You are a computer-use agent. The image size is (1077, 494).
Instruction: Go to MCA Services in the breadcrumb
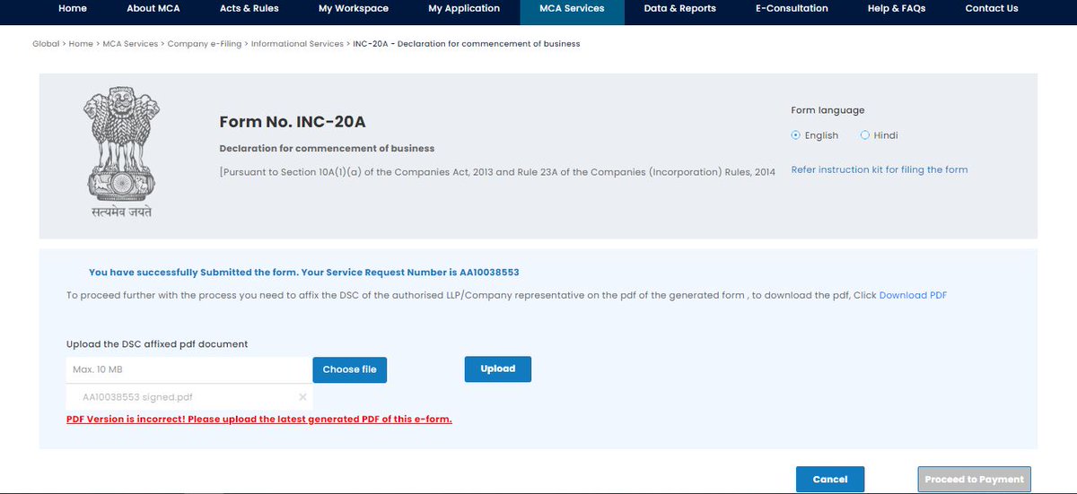pos(131,44)
